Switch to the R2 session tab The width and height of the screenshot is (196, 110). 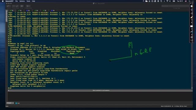20,10
